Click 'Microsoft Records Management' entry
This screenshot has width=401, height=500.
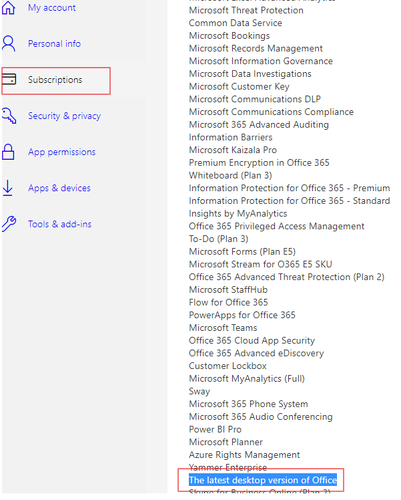click(x=256, y=49)
